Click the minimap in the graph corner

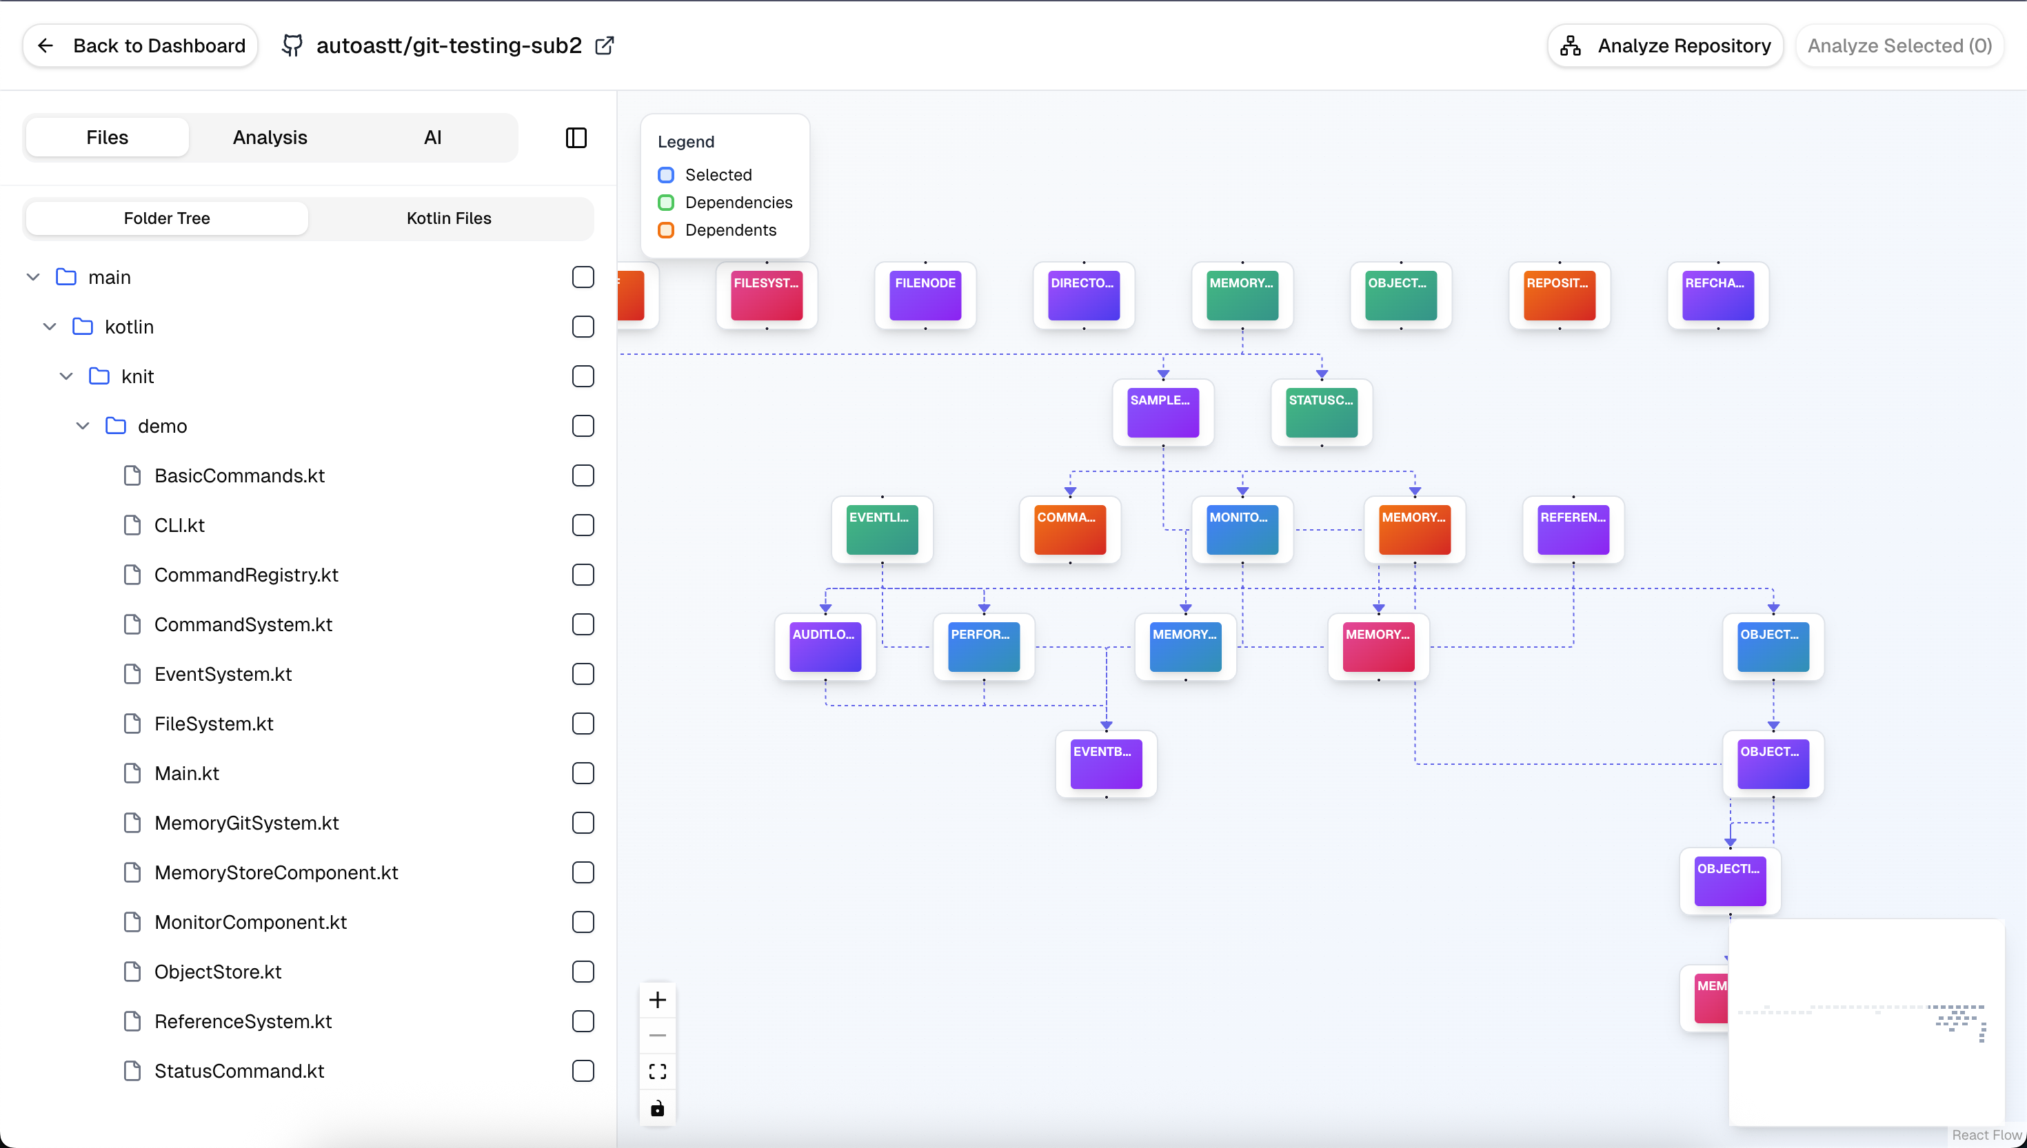click(x=1865, y=1021)
